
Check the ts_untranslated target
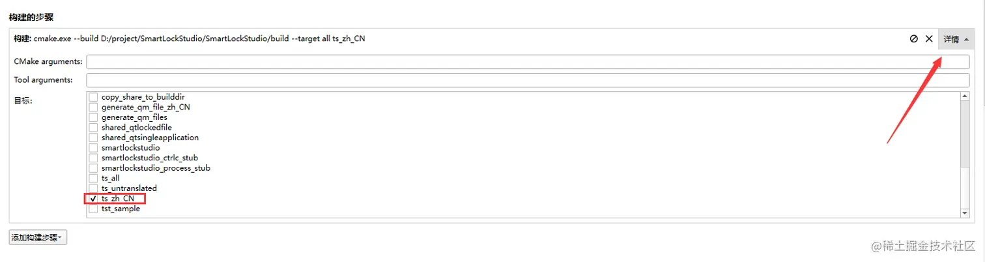pos(94,188)
